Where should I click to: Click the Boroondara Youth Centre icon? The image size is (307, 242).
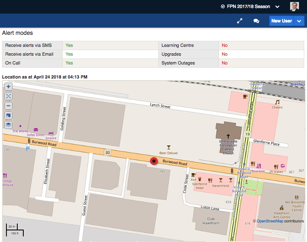tap(297, 197)
